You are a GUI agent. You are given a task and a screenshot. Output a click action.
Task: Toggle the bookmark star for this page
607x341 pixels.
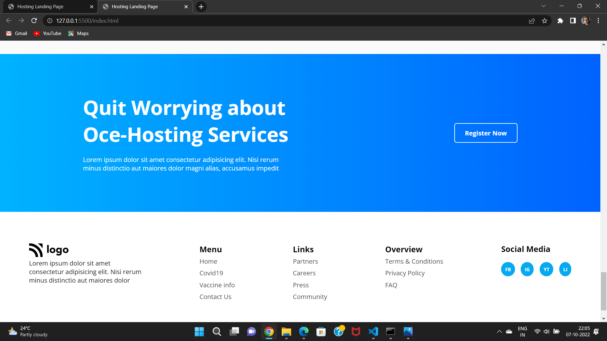click(x=545, y=21)
